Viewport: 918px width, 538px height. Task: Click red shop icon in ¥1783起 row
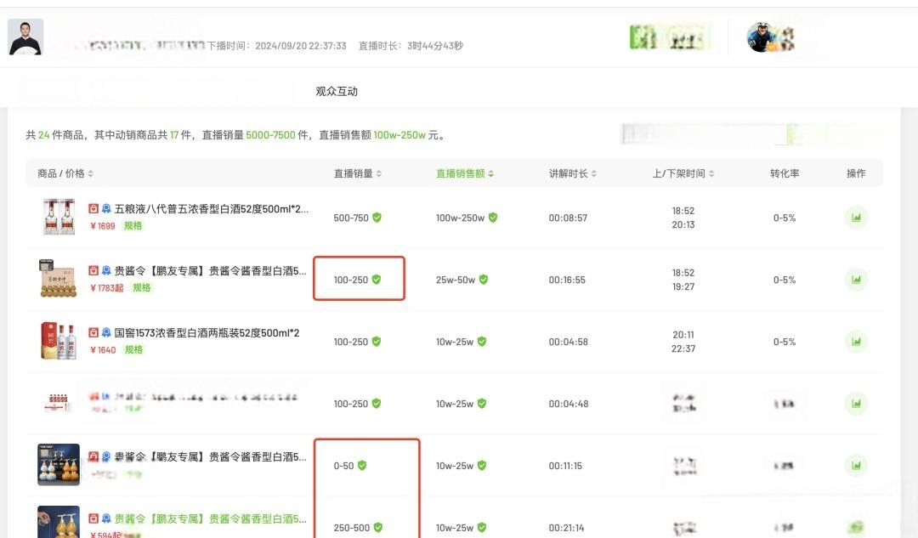(93, 271)
